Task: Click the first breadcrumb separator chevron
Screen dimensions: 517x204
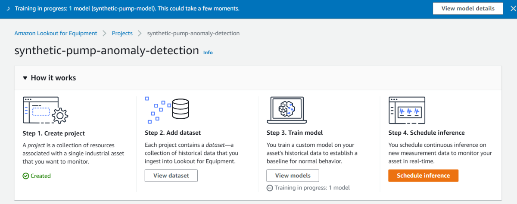Action: pos(106,33)
